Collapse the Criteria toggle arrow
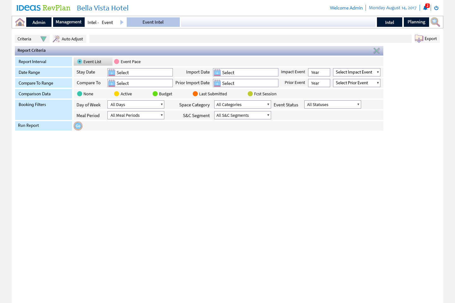This screenshot has width=455, height=303. click(43, 39)
